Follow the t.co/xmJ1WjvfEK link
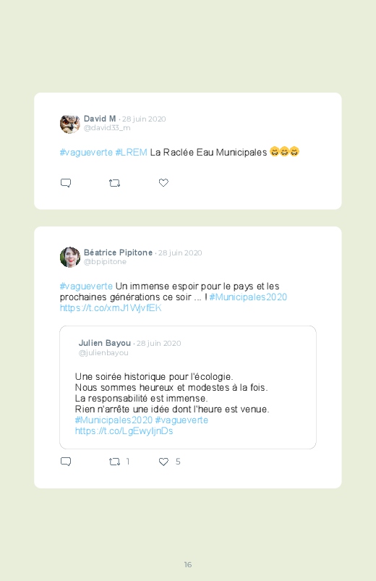The image size is (376, 581). click(x=111, y=308)
